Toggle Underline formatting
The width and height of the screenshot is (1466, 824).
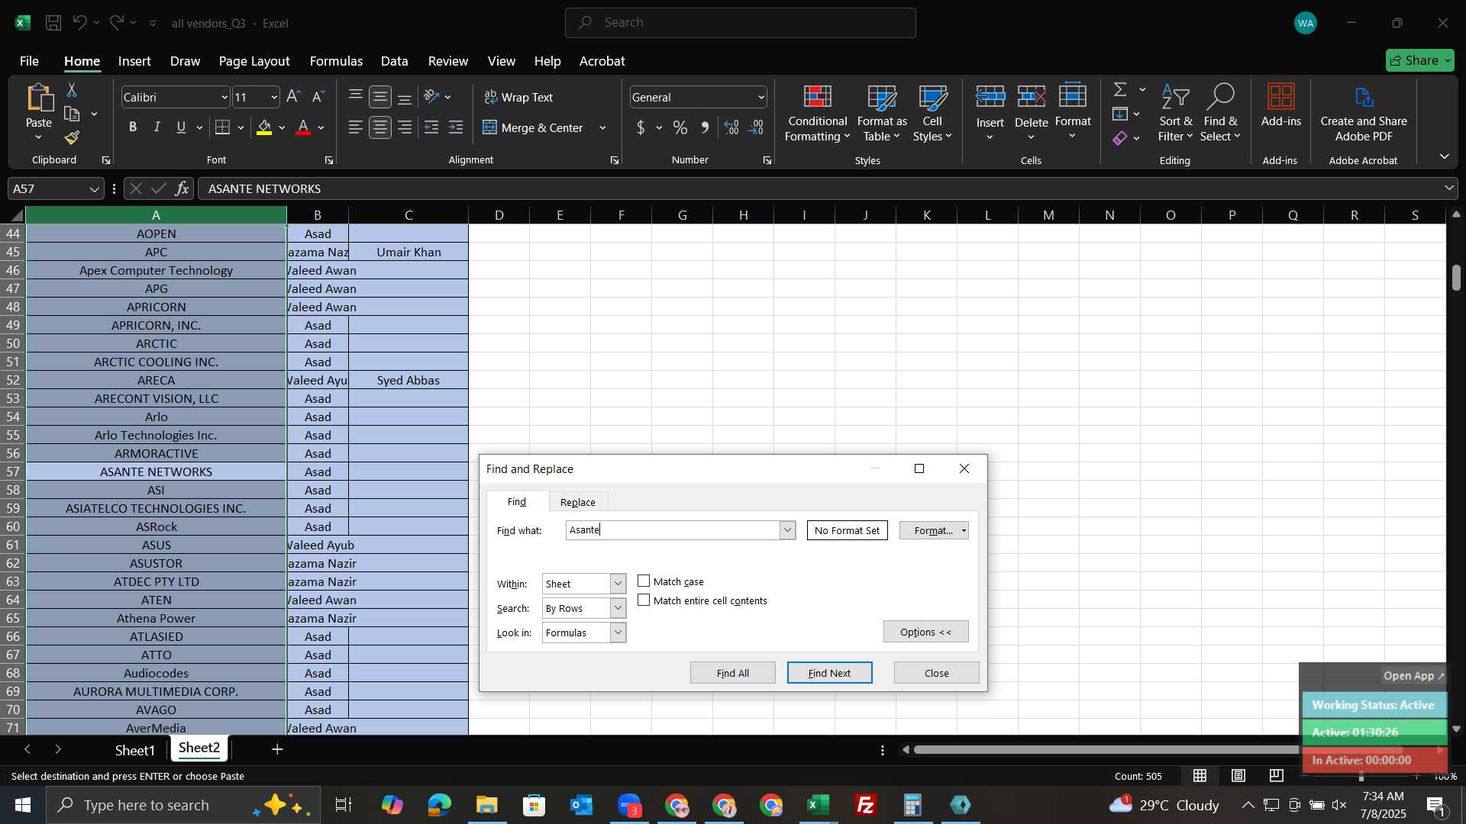181,127
